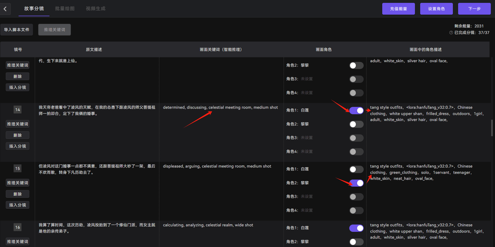
Task: Click the 原文描述 column header
Action: [94, 49]
